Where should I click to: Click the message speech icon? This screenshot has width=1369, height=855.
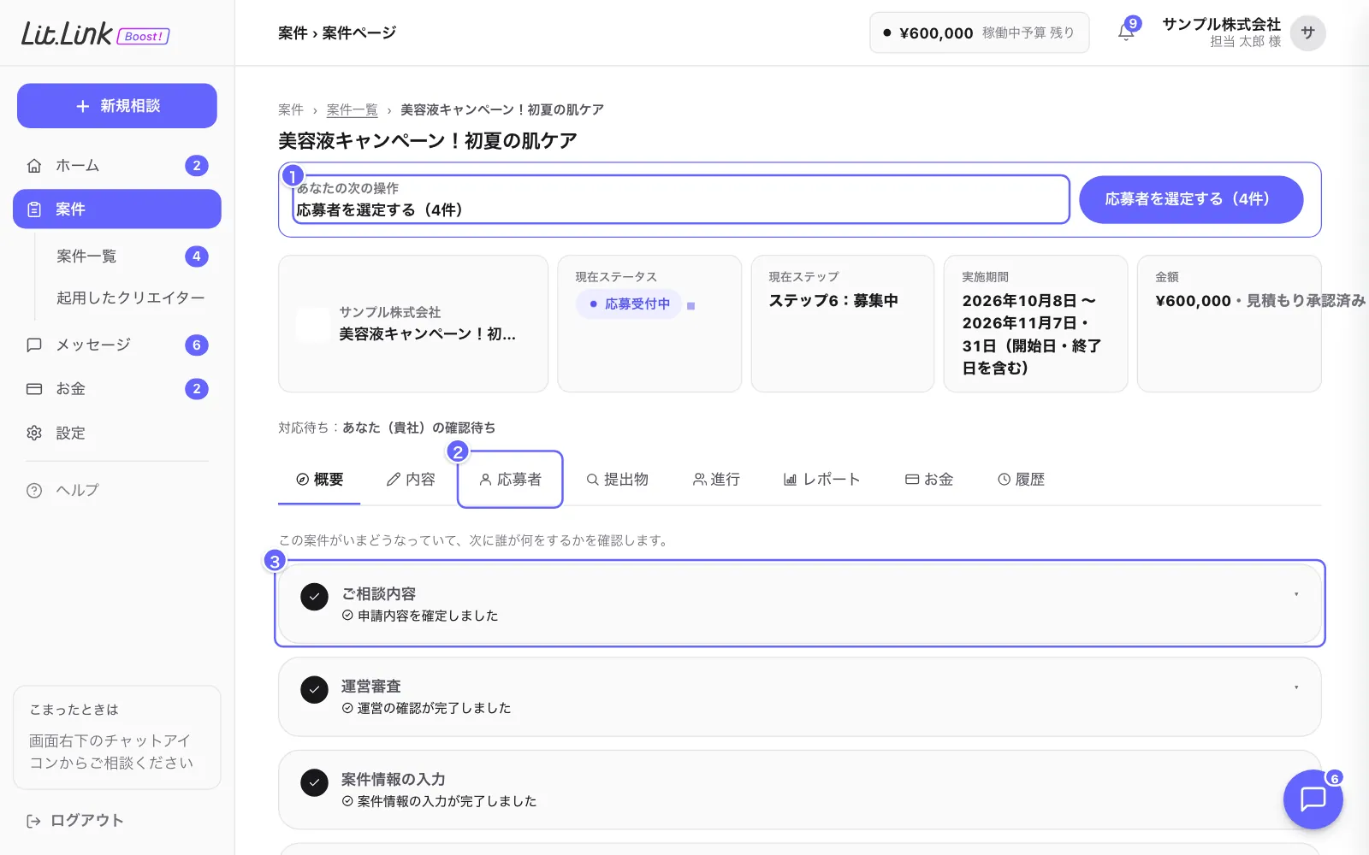point(34,345)
